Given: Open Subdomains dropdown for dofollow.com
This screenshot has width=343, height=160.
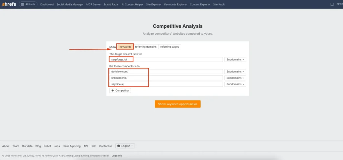Looking at the screenshot, I should click(235, 71).
